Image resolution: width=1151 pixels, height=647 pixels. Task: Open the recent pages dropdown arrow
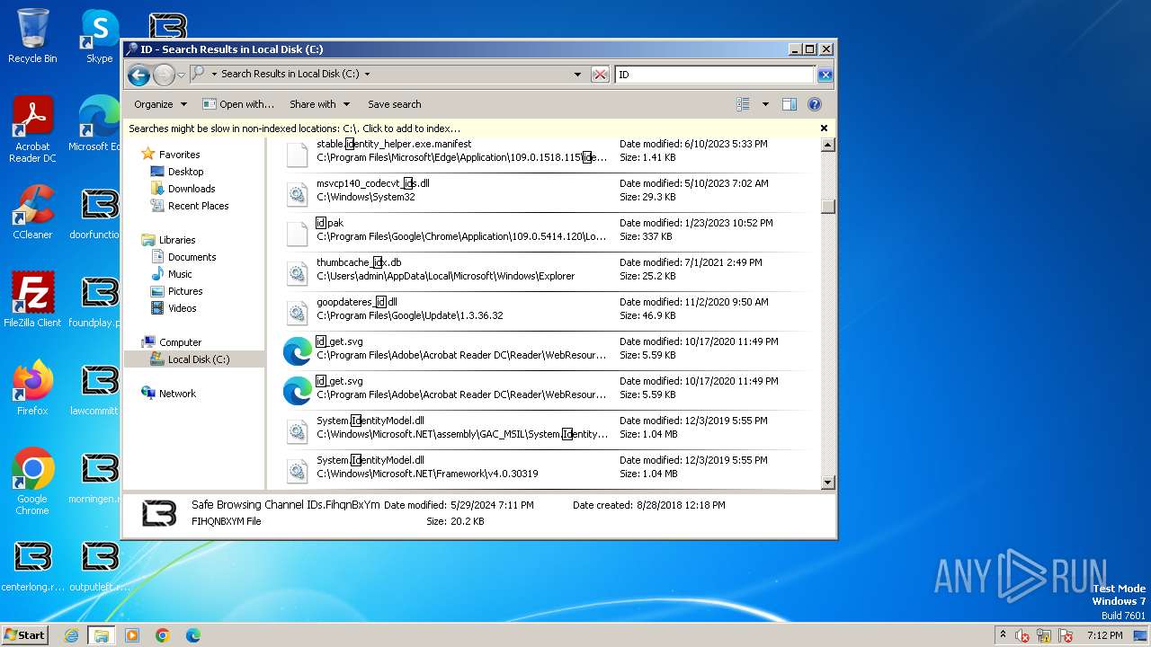pyautogui.click(x=181, y=75)
